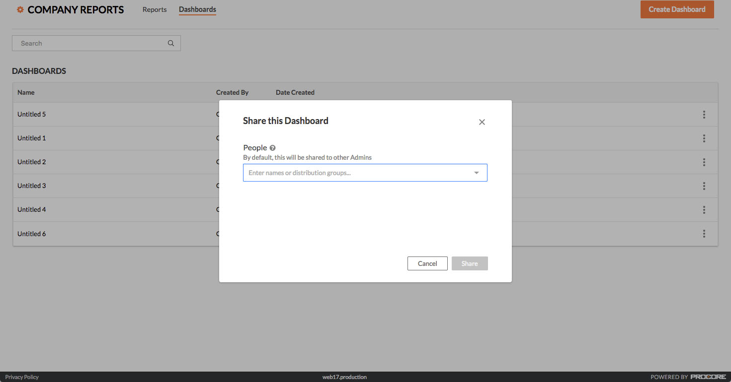
Task: Switch to the Reports tab
Action: 155,9
